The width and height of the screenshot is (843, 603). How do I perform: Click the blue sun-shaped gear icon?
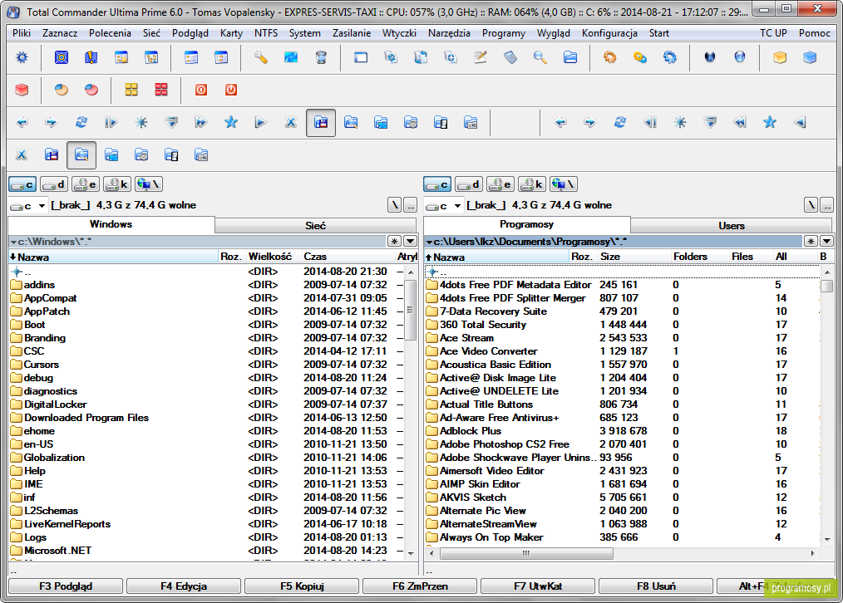click(22, 57)
